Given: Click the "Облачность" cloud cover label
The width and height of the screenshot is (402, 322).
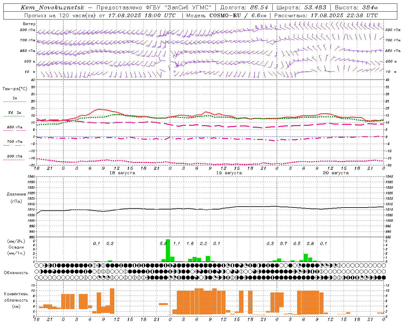Looking at the screenshot, I should click(16, 273).
